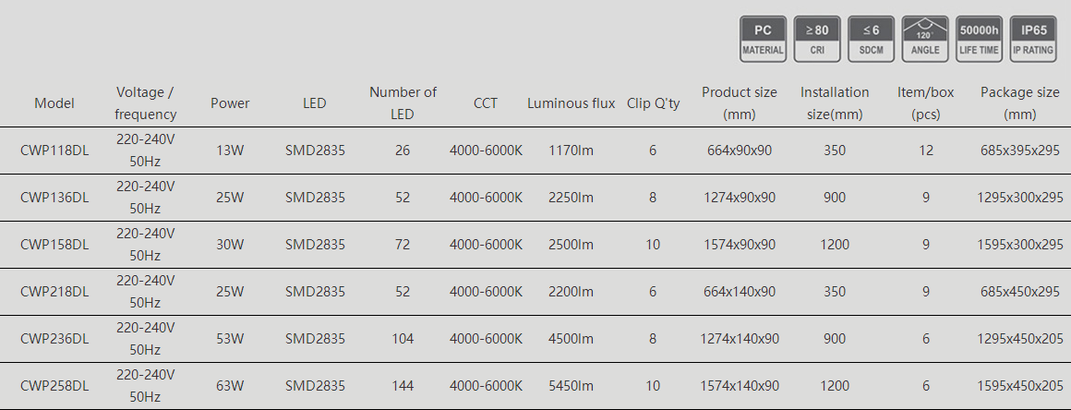Screen dimensions: 1071x410
Task: Select the 1274x90x90 product size cell
Action: pos(740,198)
